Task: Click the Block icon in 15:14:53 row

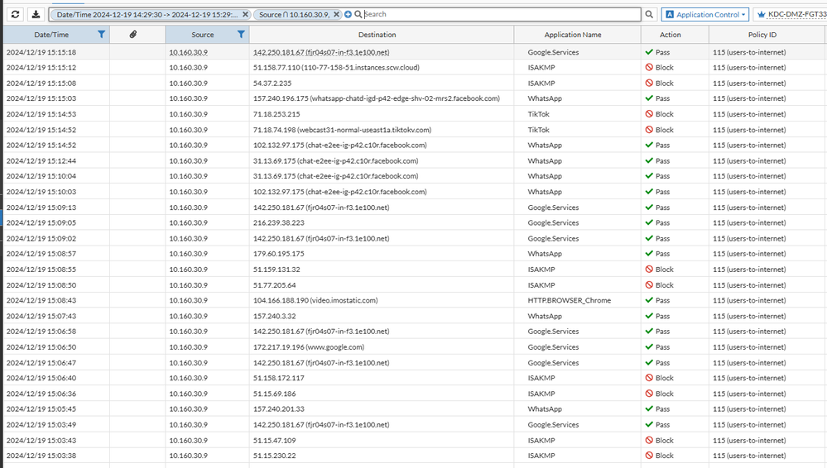Action: point(649,114)
